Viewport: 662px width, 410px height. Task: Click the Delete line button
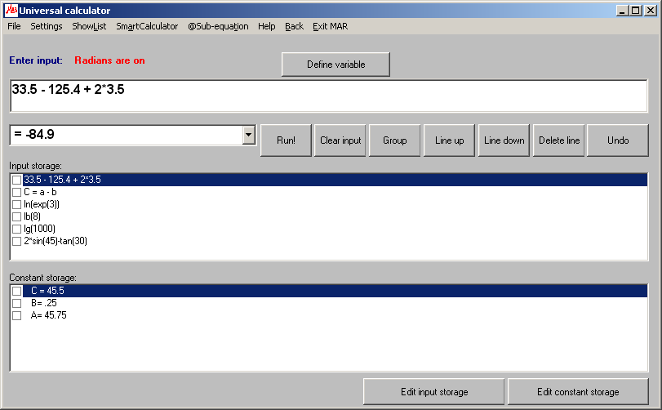coord(558,140)
